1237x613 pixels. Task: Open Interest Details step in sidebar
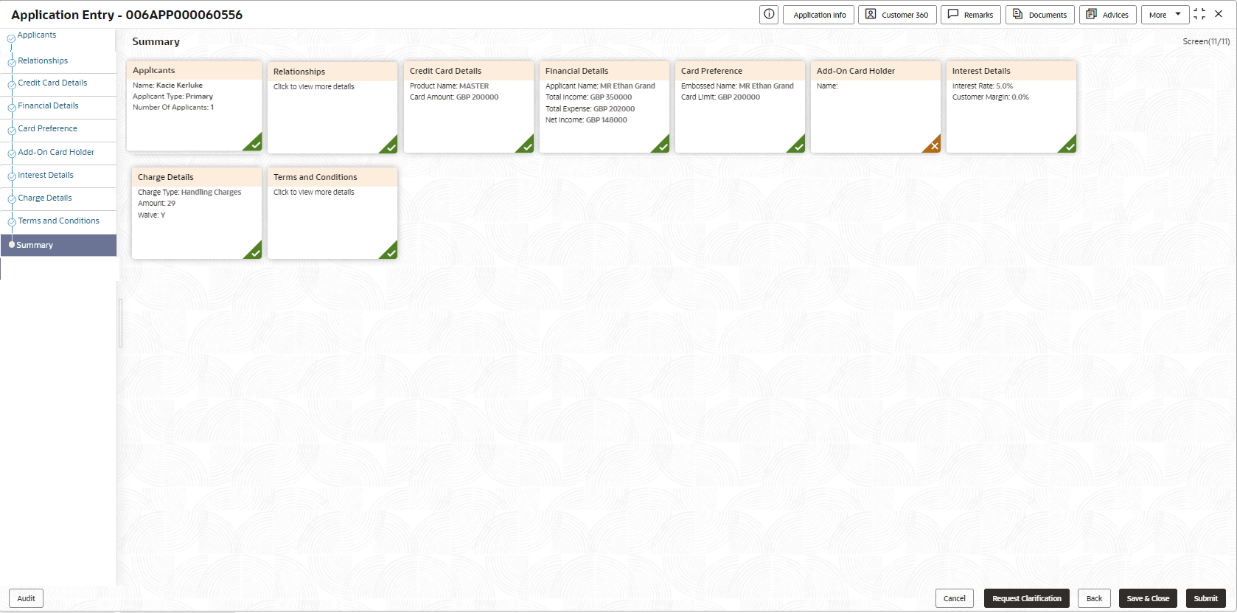pyautogui.click(x=46, y=175)
